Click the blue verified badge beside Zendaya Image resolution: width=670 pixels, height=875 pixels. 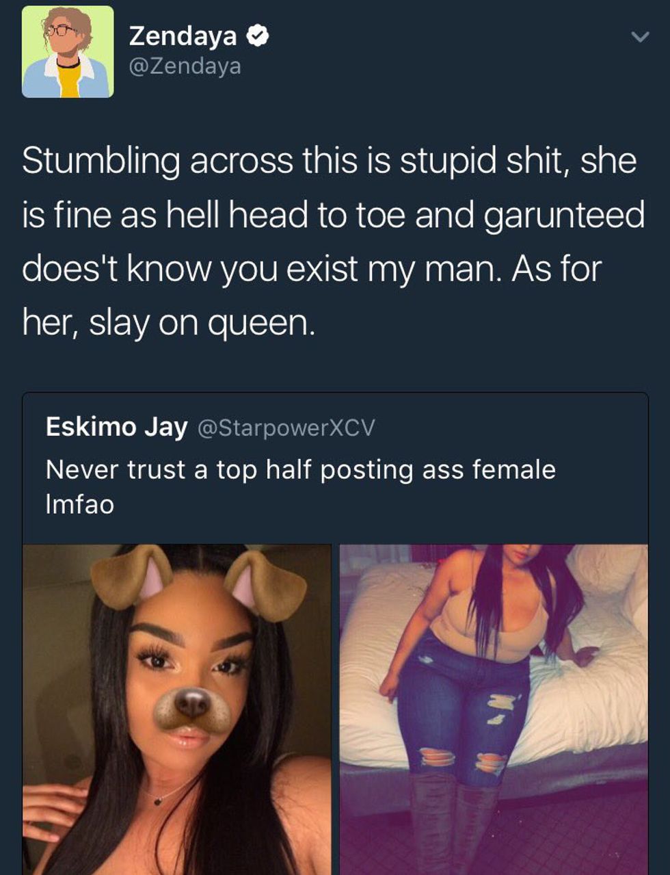(258, 36)
